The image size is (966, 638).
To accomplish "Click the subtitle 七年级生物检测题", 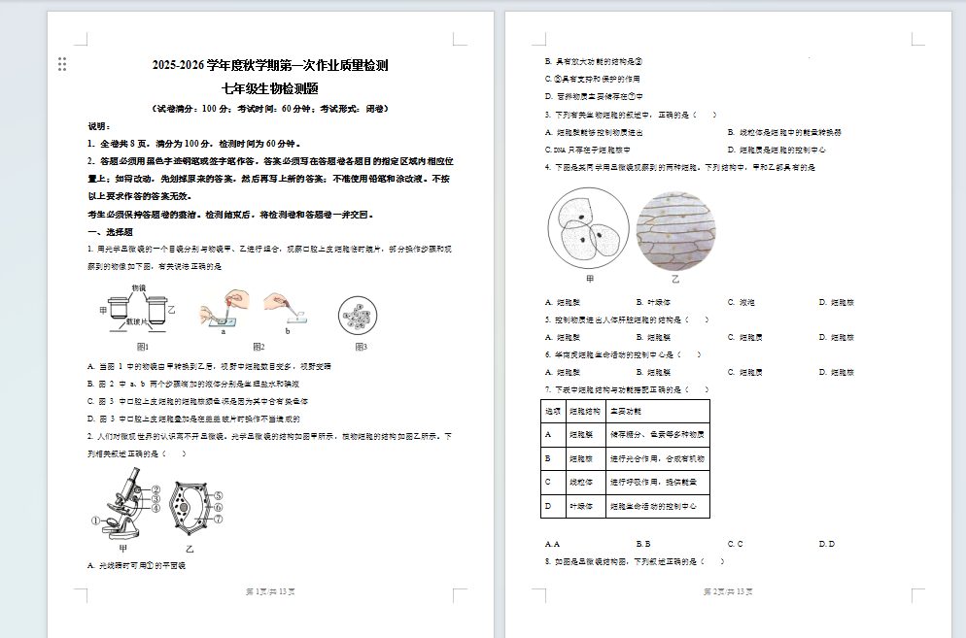I will tap(270, 87).
